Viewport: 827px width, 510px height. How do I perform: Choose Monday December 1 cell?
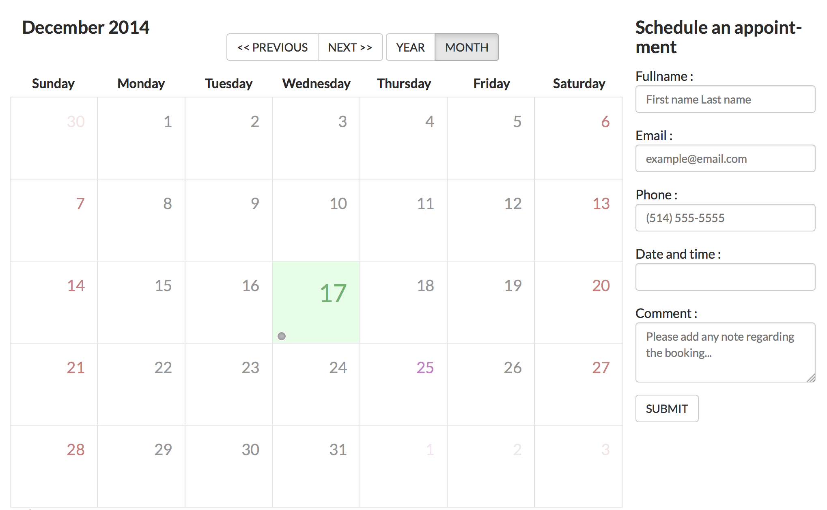click(x=141, y=138)
